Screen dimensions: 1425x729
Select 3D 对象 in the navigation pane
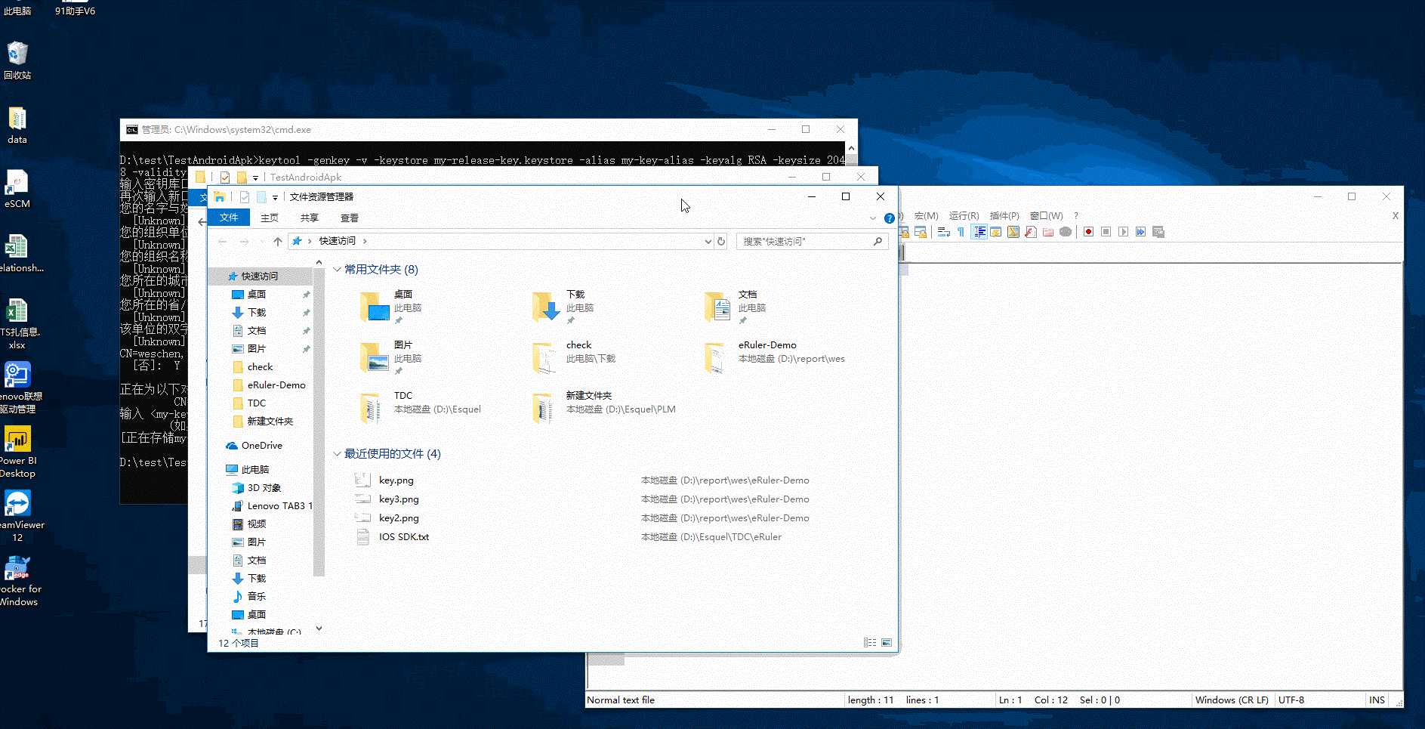[264, 487]
